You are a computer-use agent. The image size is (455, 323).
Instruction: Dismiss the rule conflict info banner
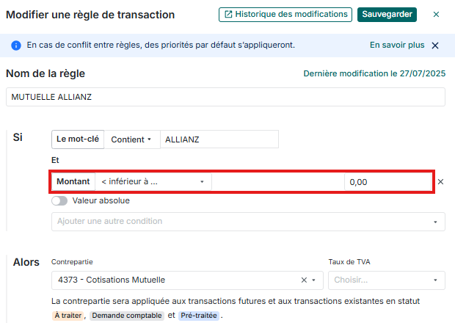pos(435,46)
